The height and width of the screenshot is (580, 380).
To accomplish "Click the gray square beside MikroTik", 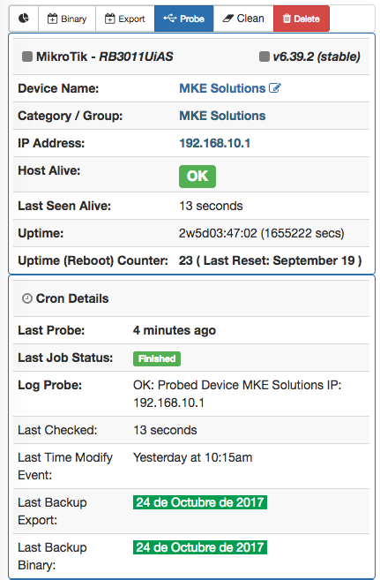I will pos(27,56).
